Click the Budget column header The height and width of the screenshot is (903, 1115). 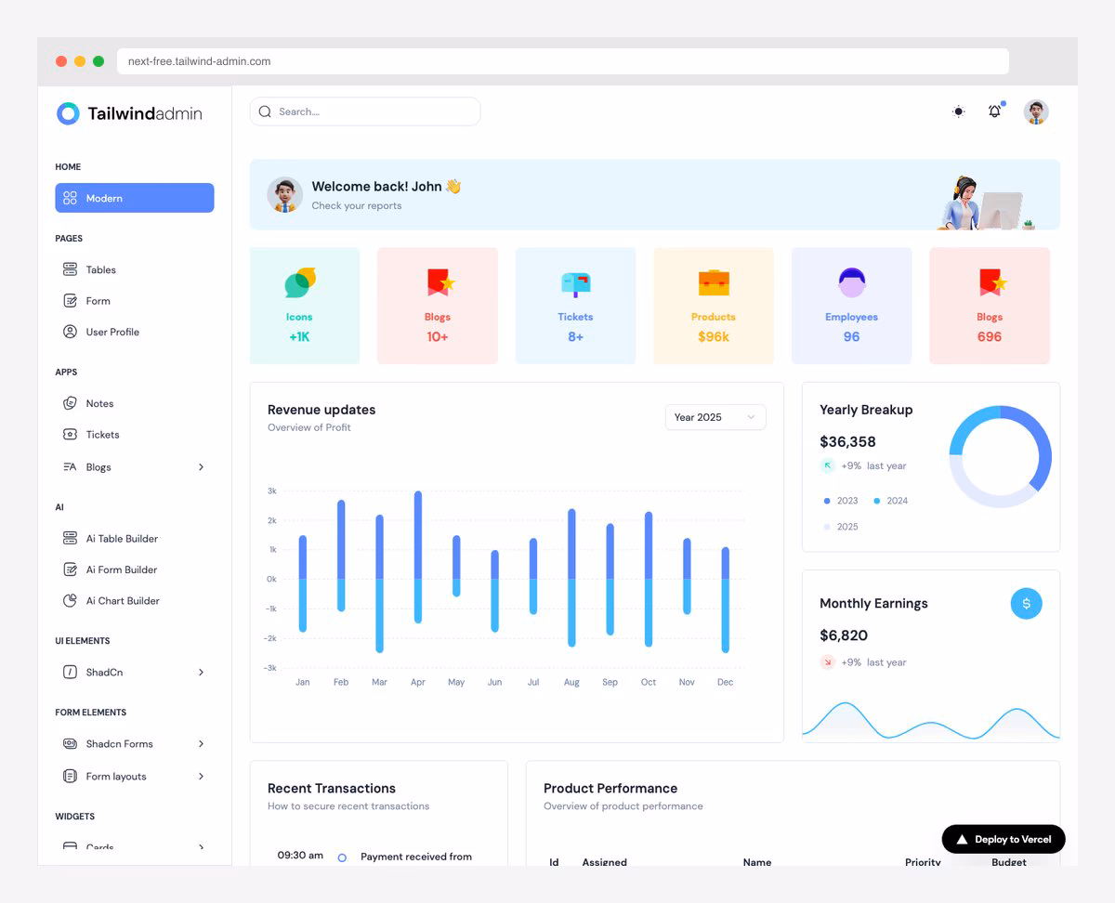coord(1009,862)
